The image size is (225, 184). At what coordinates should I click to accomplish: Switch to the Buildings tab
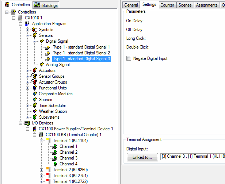point(46,5)
